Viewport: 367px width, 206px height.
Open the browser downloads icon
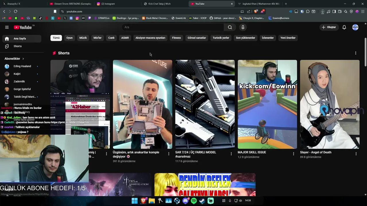[323, 11]
